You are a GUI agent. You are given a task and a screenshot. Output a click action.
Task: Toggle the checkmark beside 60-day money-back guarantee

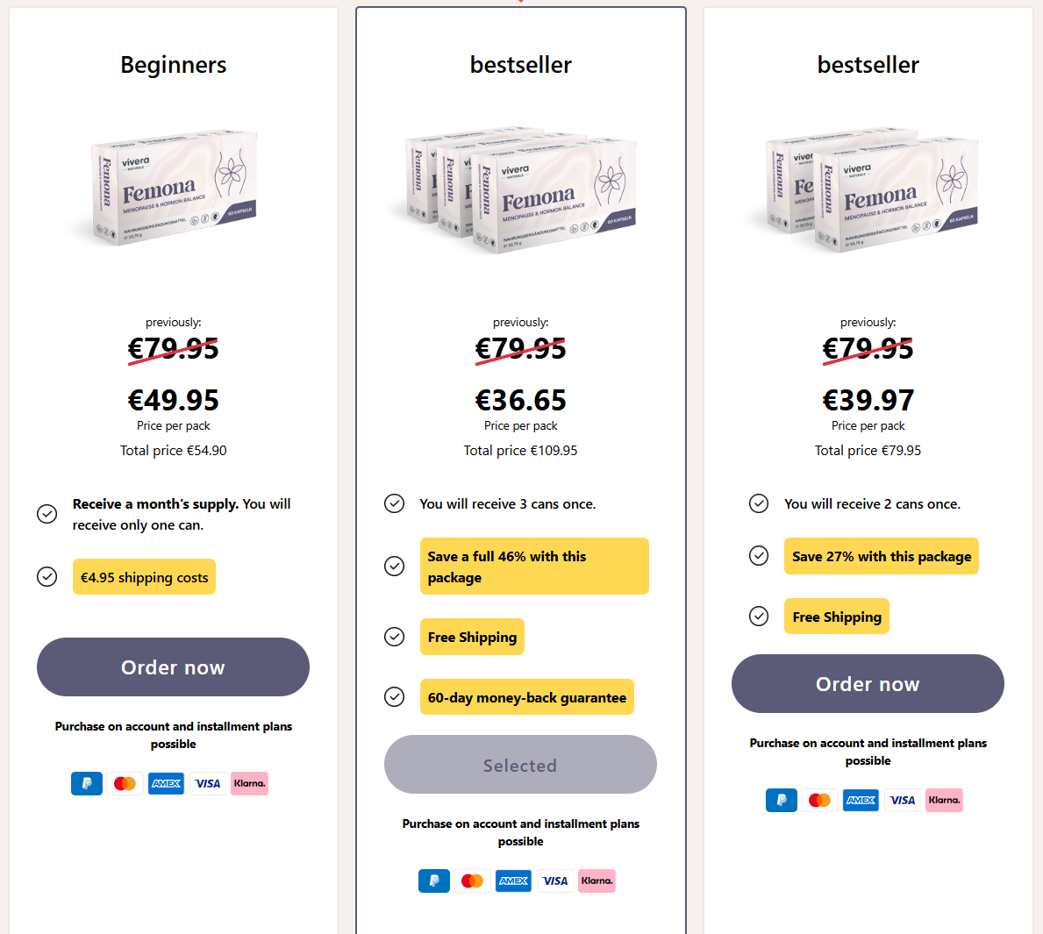point(394,696)
